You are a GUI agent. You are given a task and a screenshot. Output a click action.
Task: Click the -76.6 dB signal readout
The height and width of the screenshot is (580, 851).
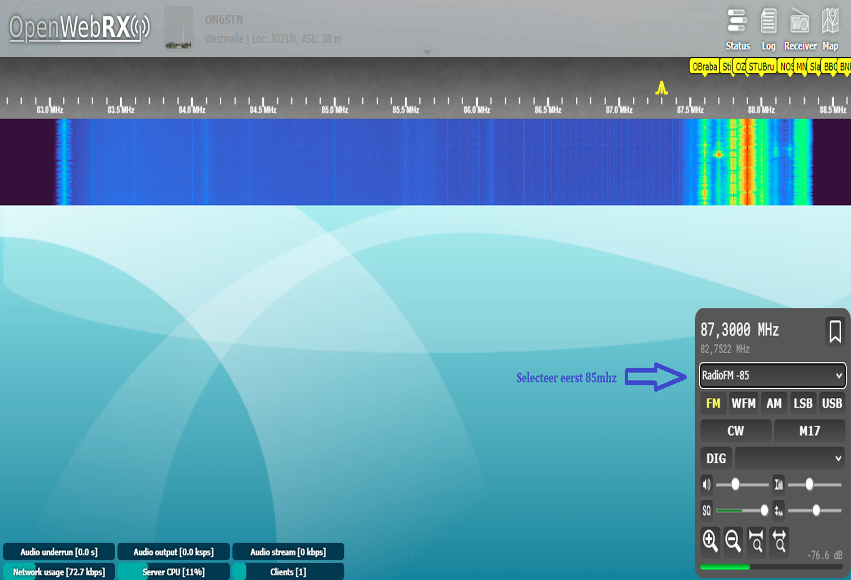pyautogui.click(x=824, y=555)
